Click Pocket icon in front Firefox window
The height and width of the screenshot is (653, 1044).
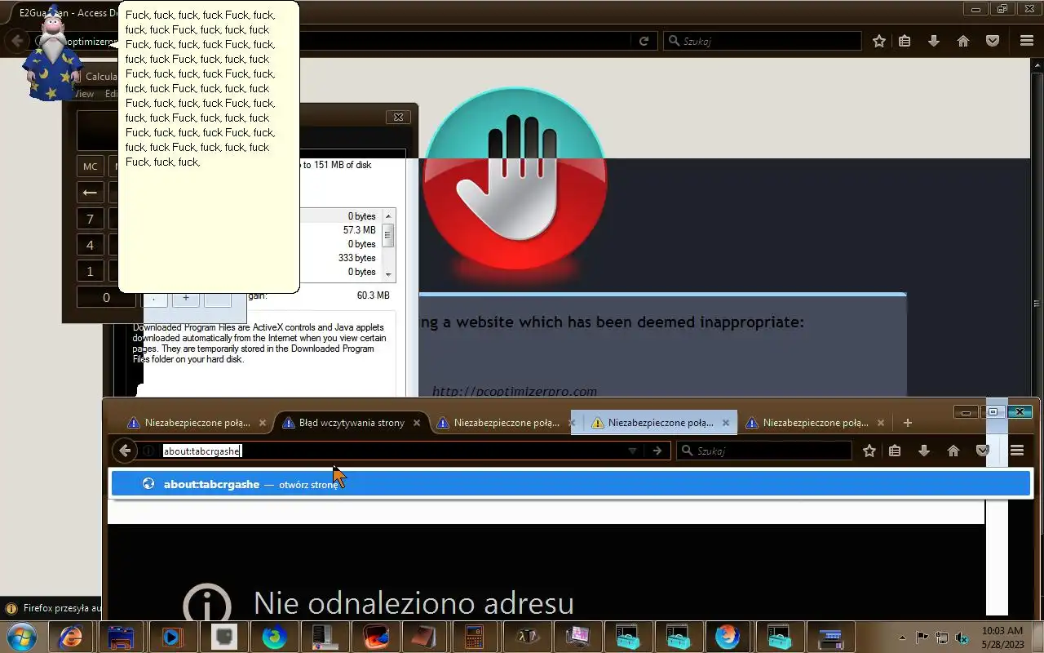pos(983,451)
